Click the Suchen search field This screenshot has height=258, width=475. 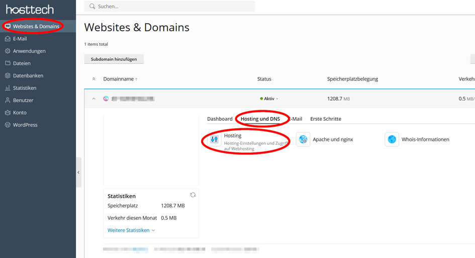point(170,7)
